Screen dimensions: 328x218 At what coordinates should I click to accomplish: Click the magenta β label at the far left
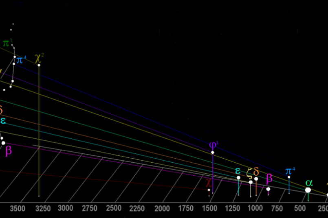(8, 151)
